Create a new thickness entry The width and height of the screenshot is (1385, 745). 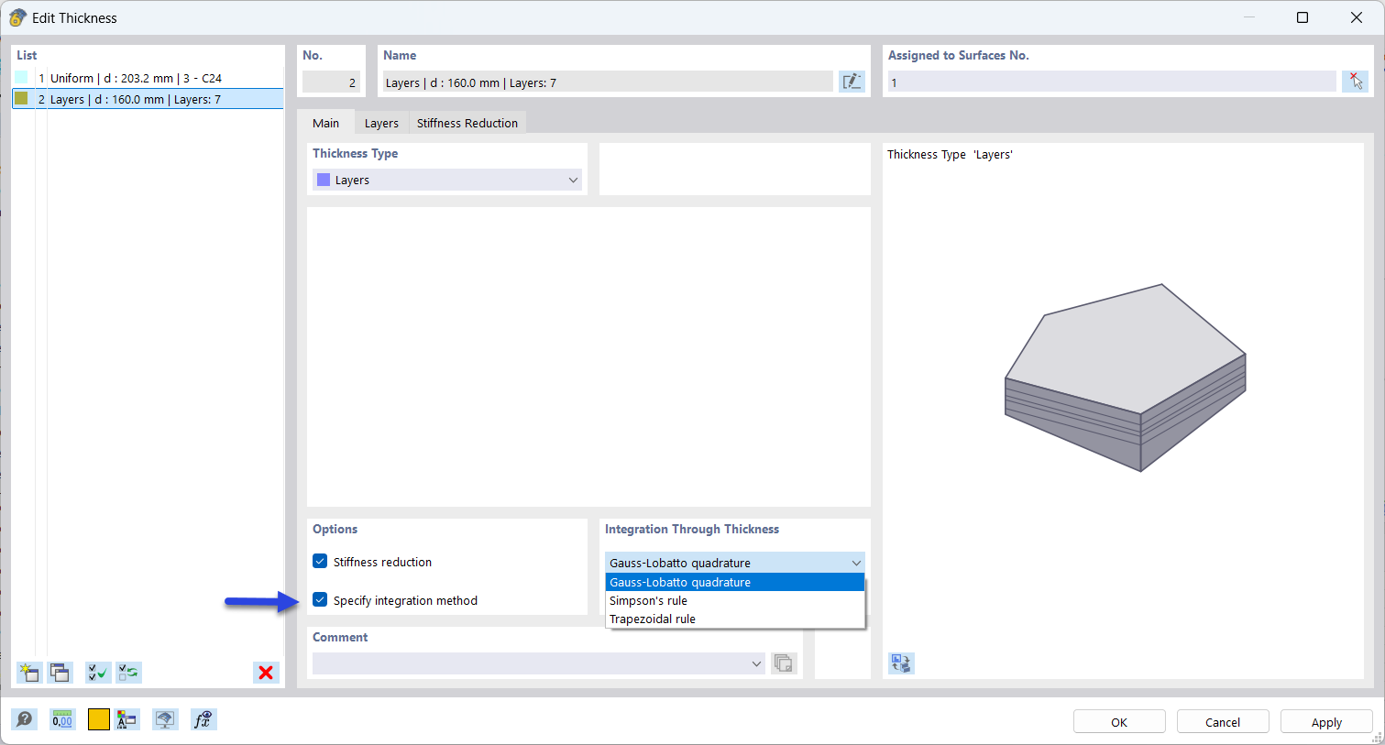pos(28,672)
